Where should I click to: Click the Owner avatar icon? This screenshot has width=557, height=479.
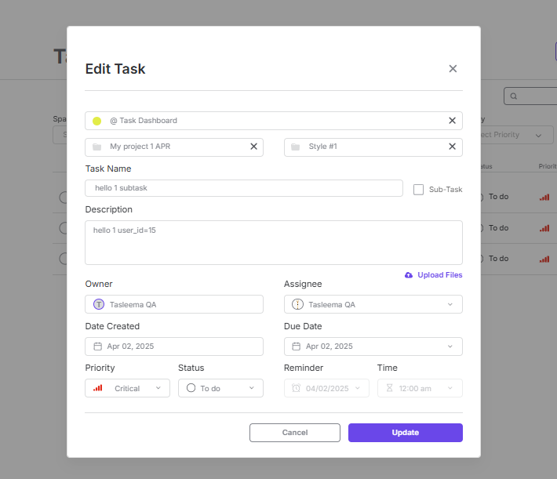click(x=99, y=304)
